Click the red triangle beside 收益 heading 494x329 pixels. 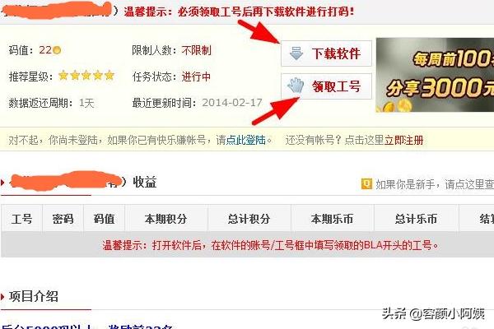click(2, 183)
